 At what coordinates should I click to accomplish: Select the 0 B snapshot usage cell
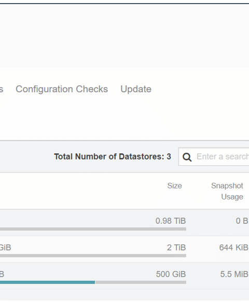[242, 221]
